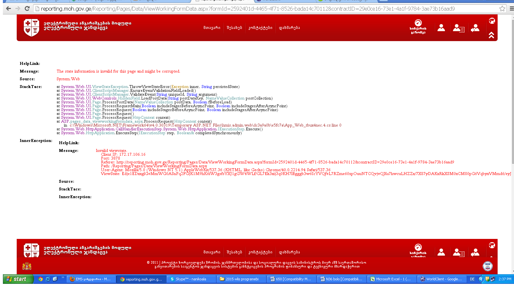Open the Windows Start menu
The image size is (514, 289).
point(18,279)
